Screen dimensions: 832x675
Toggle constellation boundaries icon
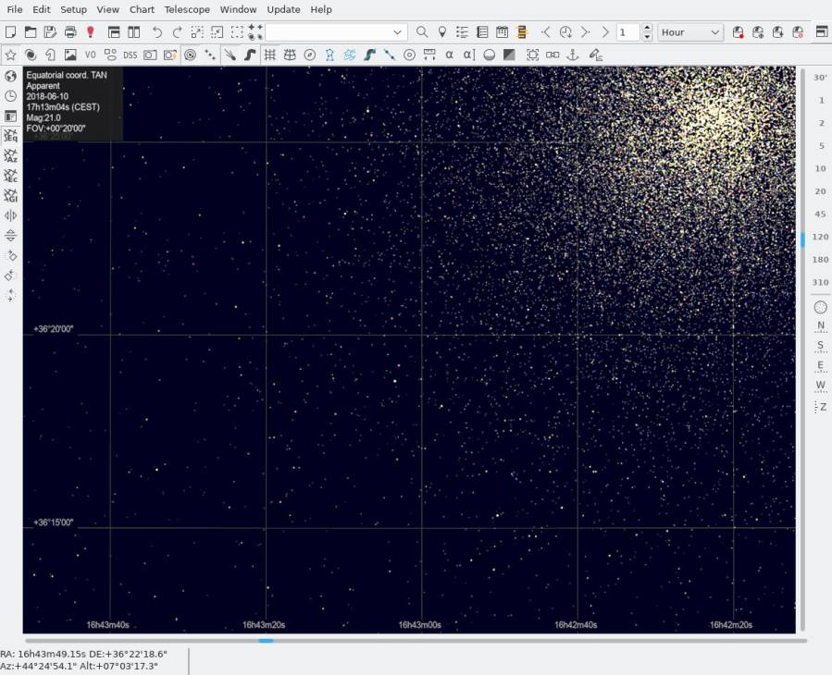350,55
